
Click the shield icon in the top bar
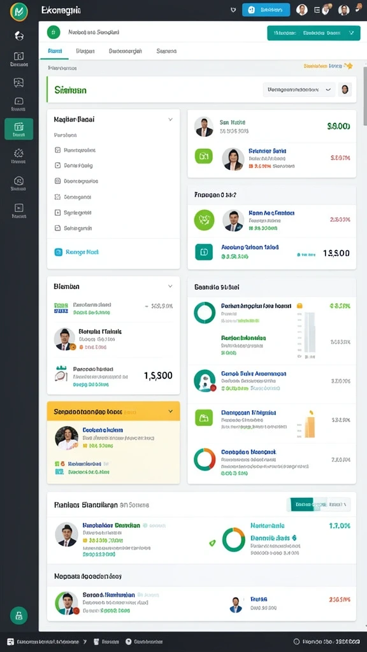[x=233, y=10]
